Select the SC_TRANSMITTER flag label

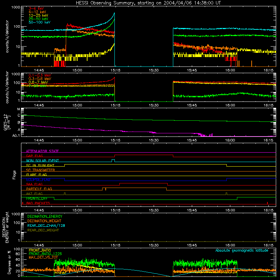click(x=40, y=170)
